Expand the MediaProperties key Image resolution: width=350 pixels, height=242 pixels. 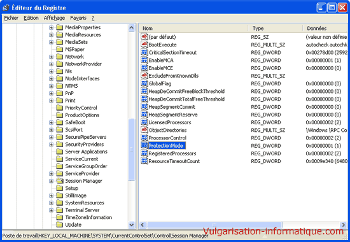tap(51, 27)
